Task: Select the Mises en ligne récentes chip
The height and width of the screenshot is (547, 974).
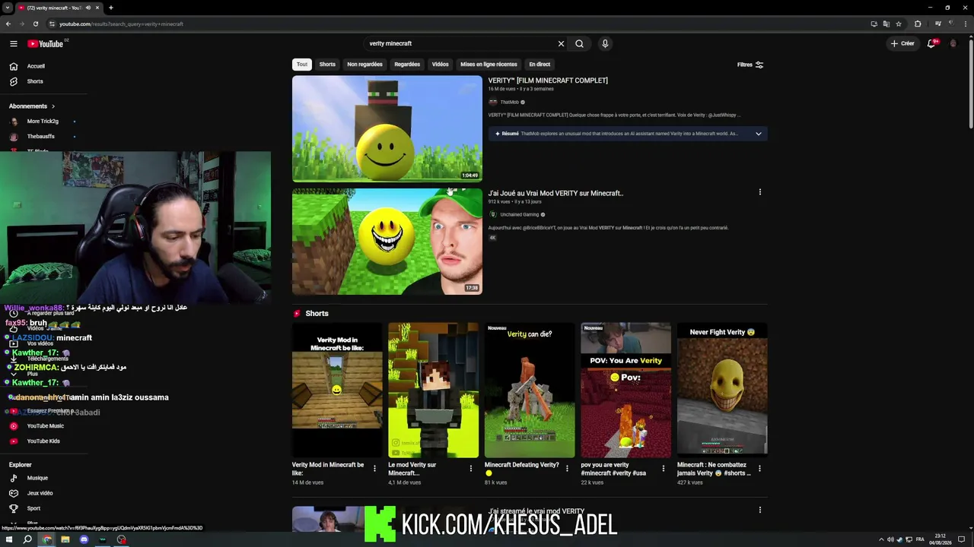Action: point(489,65)
